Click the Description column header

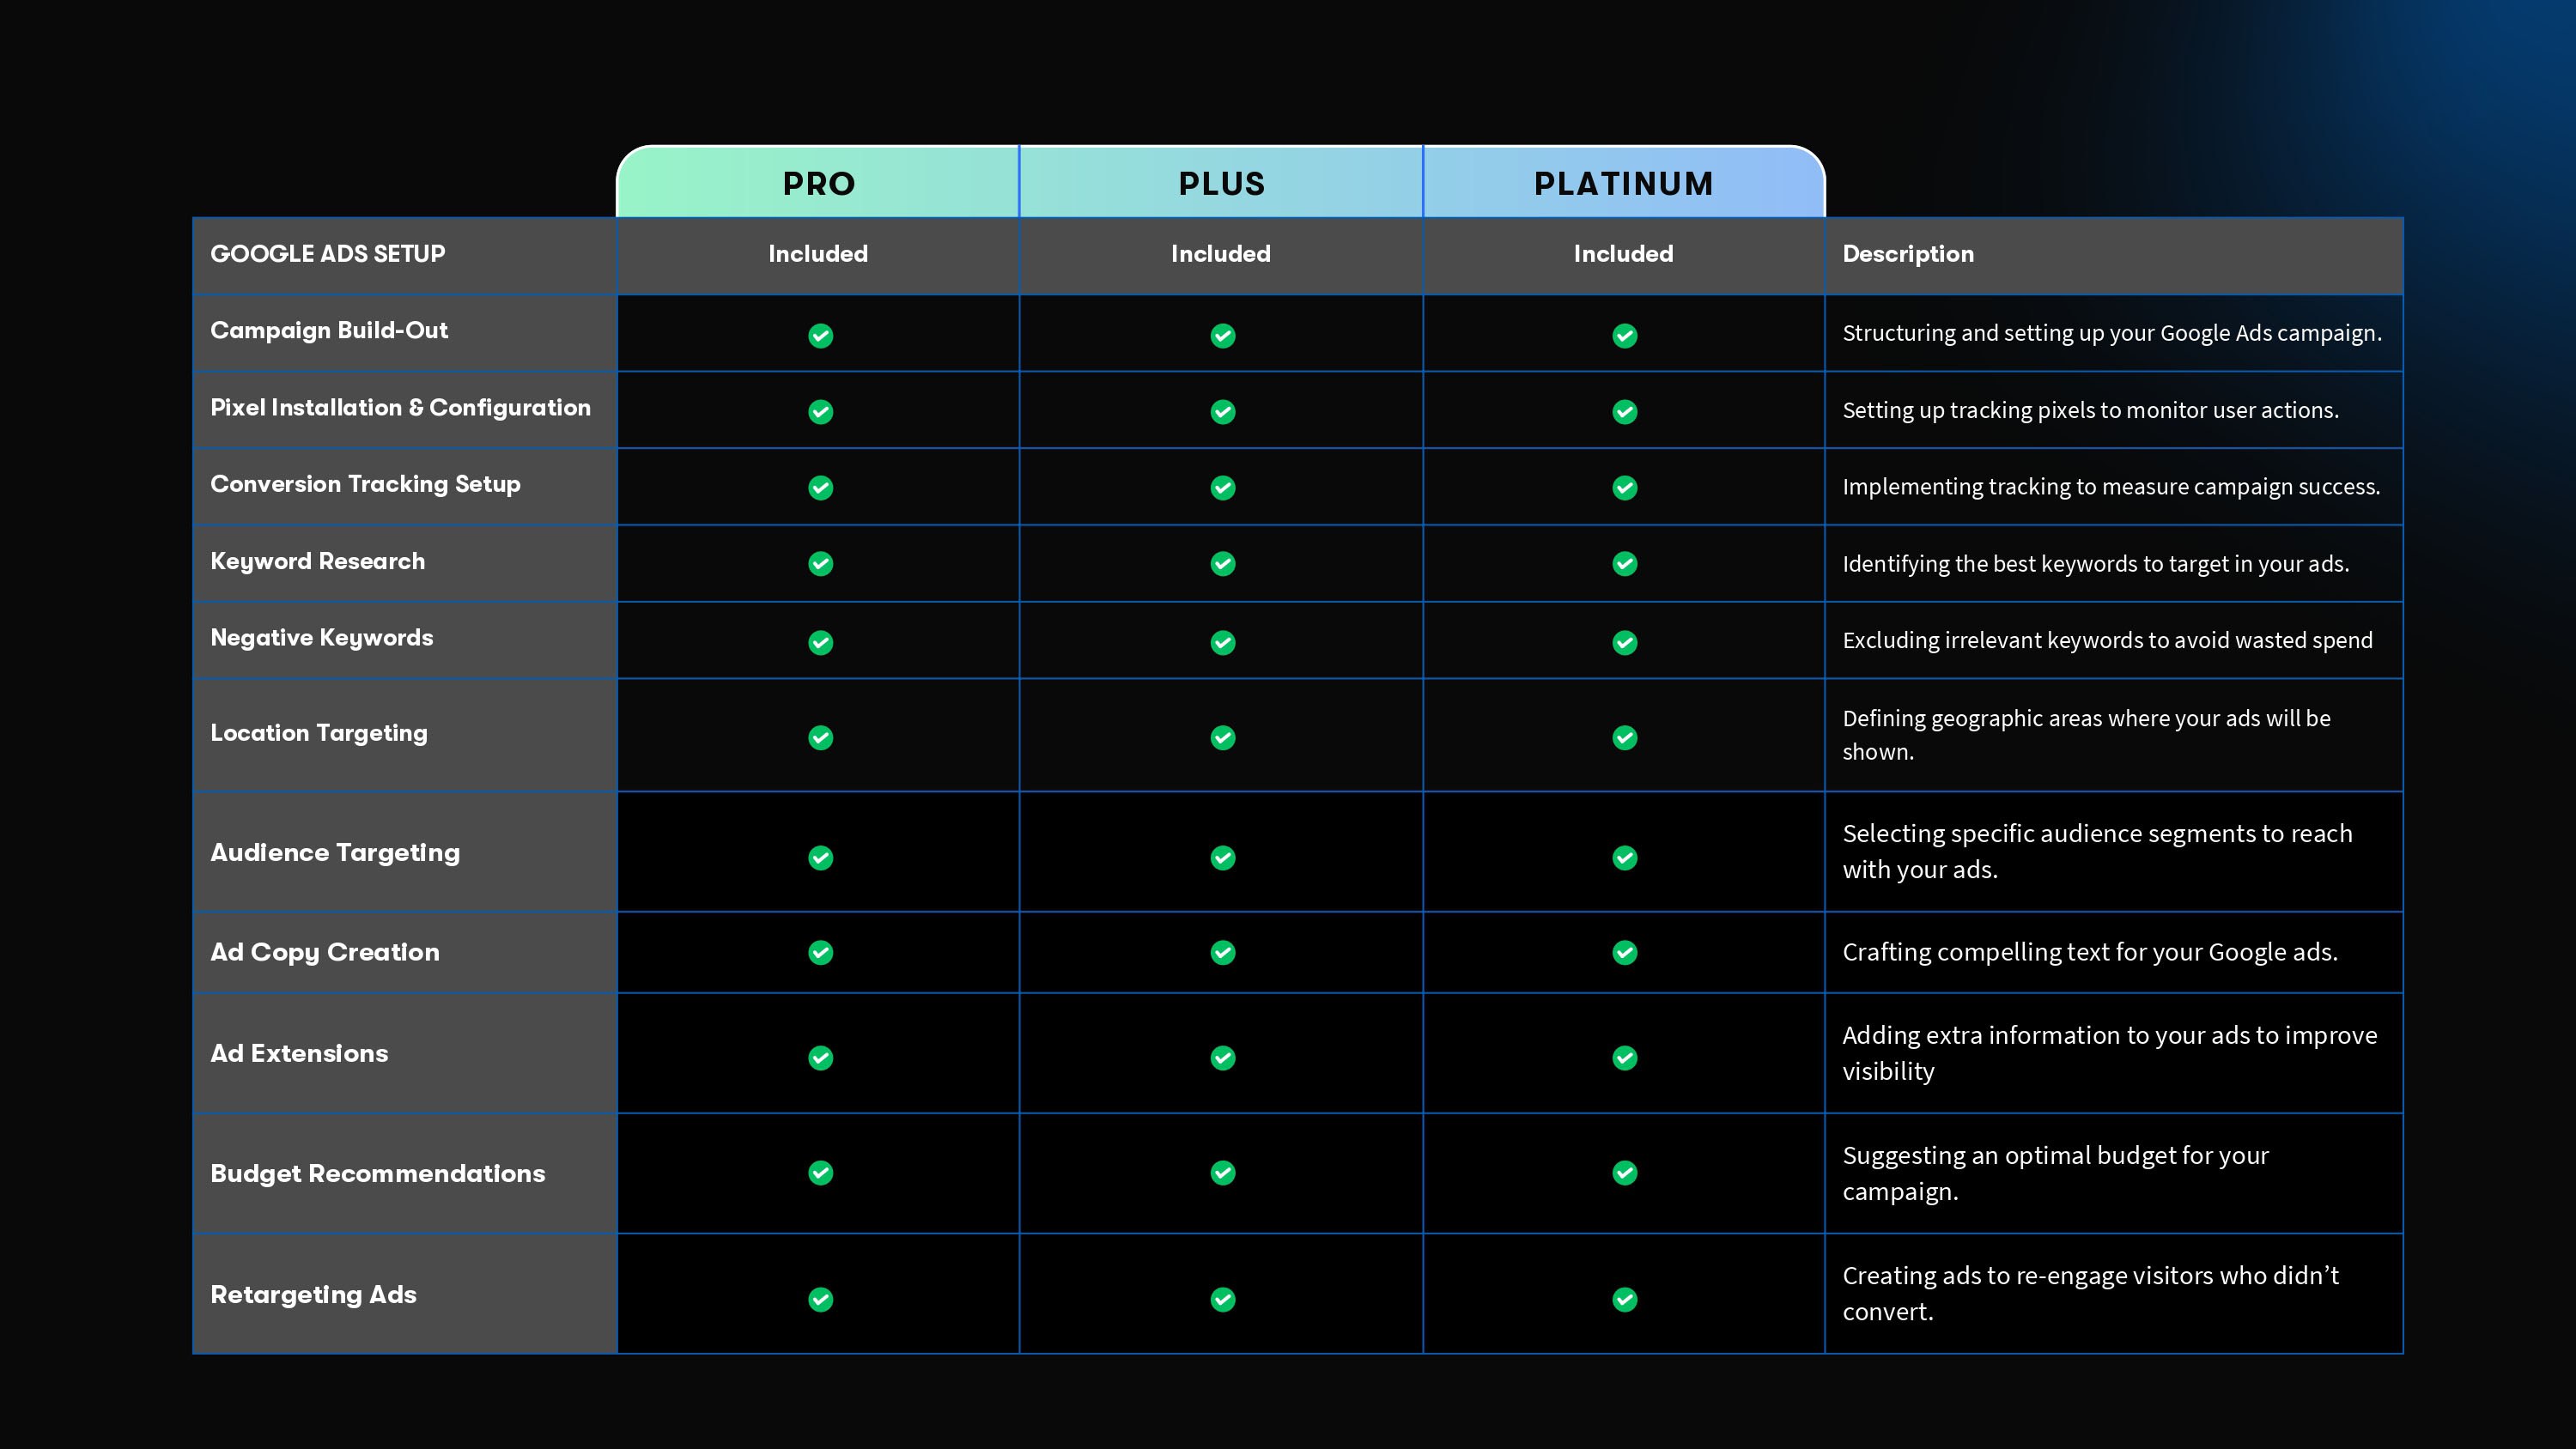pyautogui.click(x=1908, y=254)
